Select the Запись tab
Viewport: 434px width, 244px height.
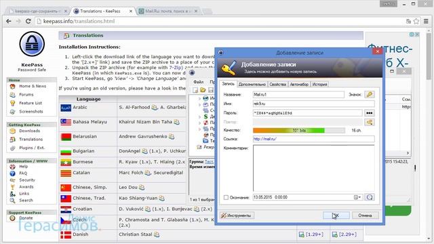(229, 84)
